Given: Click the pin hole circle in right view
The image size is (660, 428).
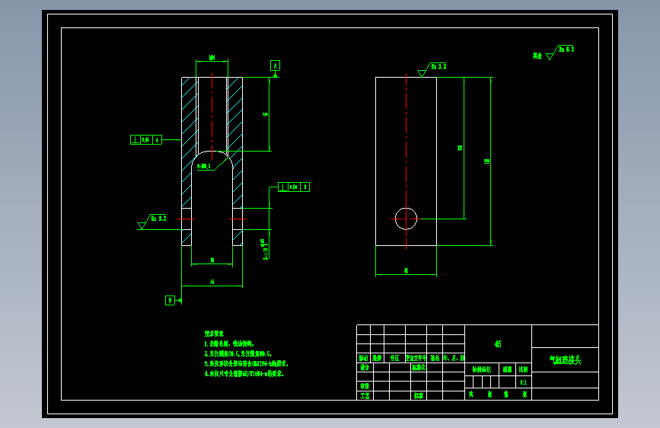Looking at the screenshot, I should point(407,219).
